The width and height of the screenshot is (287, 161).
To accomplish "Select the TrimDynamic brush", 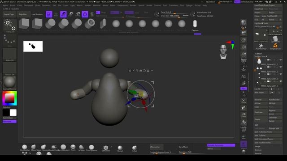I will pyautogui.click(x=91, y=148).
